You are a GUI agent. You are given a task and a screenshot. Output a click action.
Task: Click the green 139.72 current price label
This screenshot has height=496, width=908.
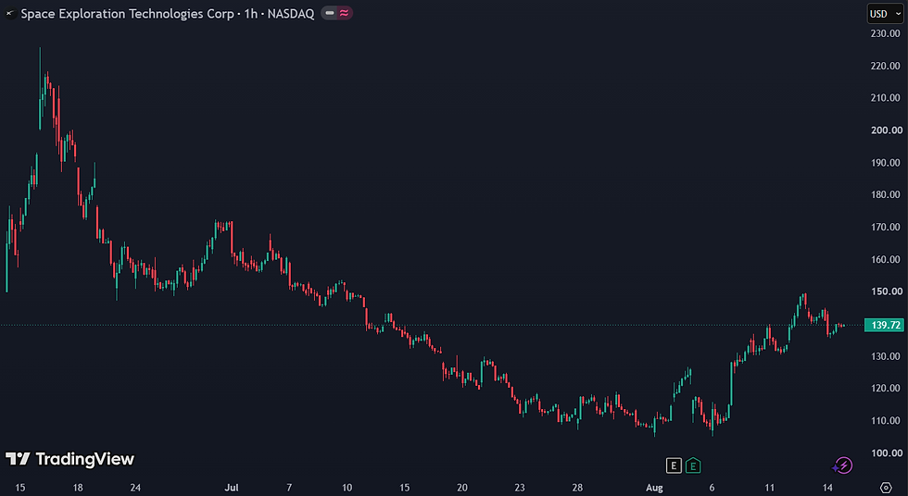point(884,325)
